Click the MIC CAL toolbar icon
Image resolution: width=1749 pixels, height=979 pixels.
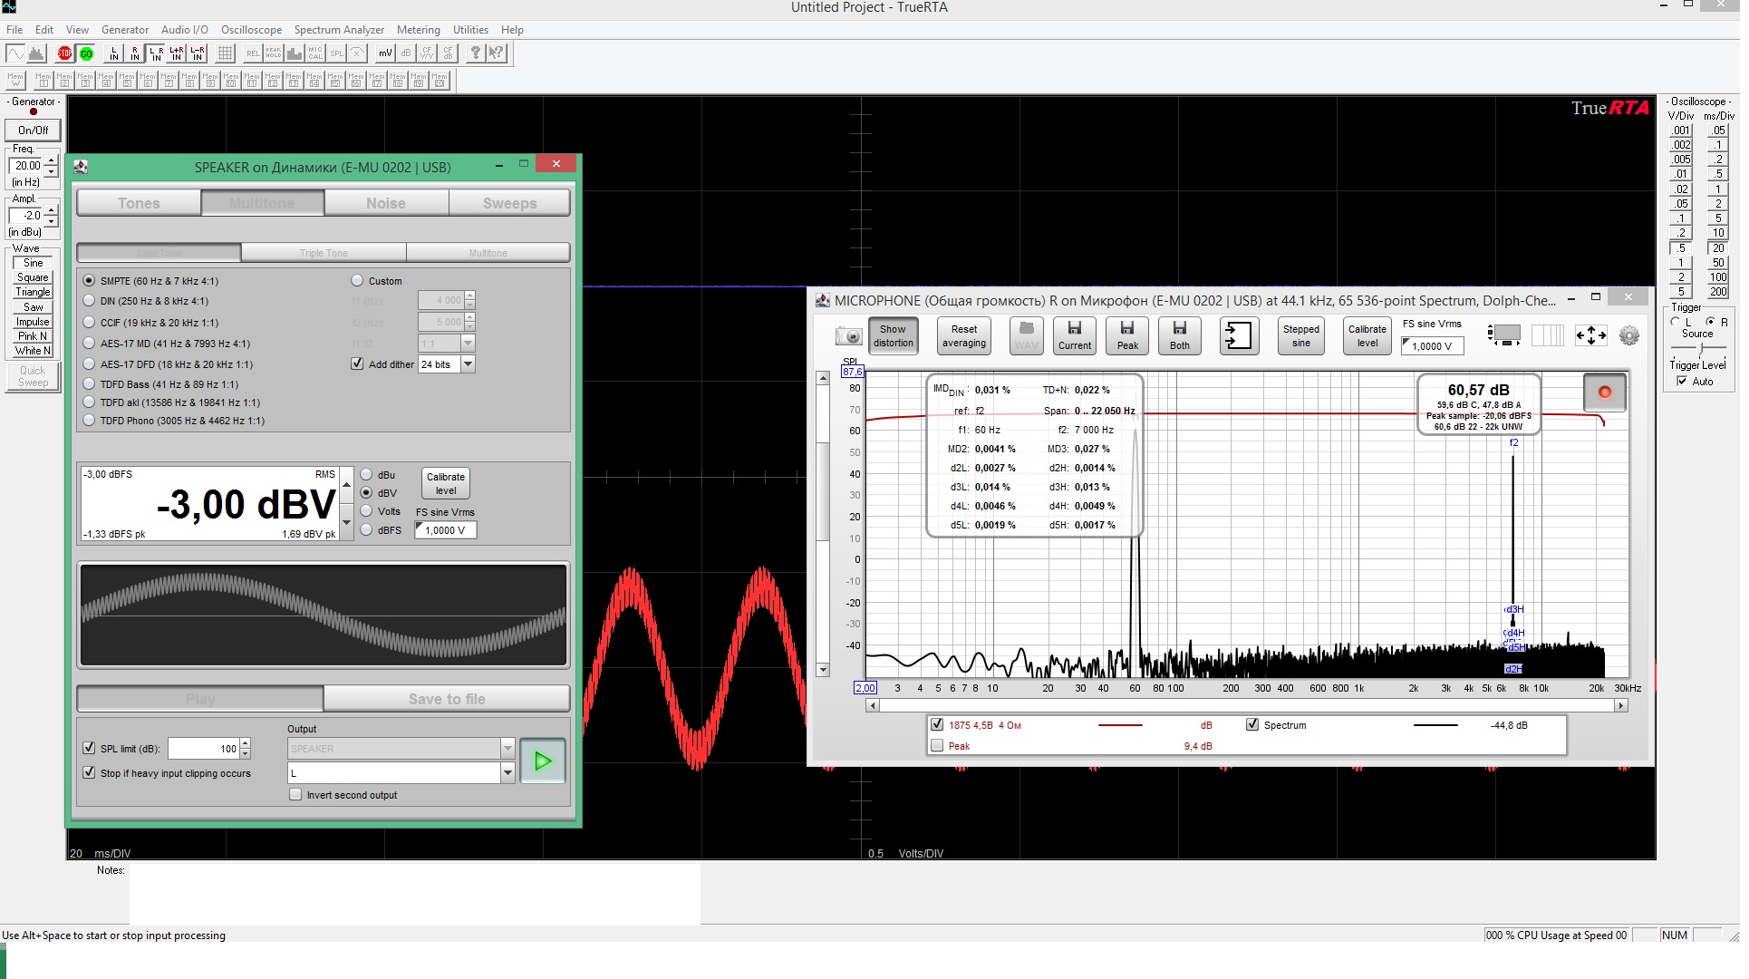(315, 53)
